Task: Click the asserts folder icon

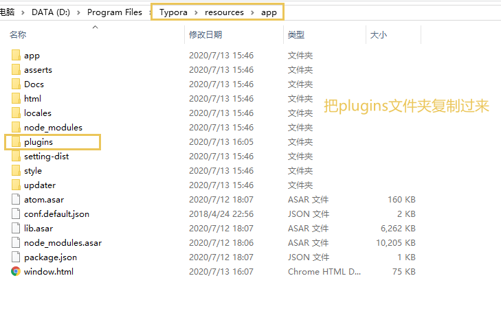Action: coord(16,69)
